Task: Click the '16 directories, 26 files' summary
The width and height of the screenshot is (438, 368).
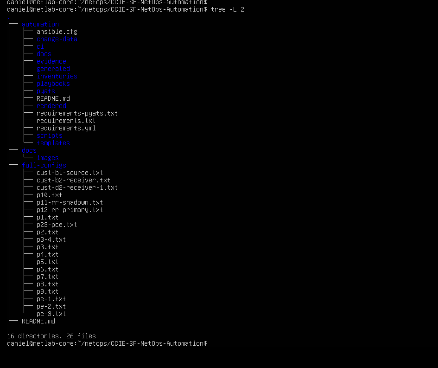Action: pos(51,336)
